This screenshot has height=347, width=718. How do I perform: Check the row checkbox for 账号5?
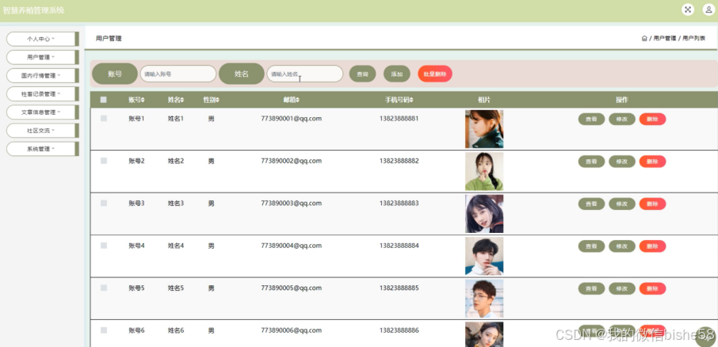(104, 288)
